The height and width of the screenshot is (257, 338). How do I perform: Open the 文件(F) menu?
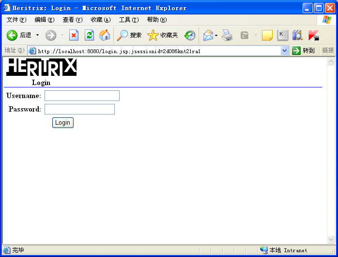tap(16, 20)
